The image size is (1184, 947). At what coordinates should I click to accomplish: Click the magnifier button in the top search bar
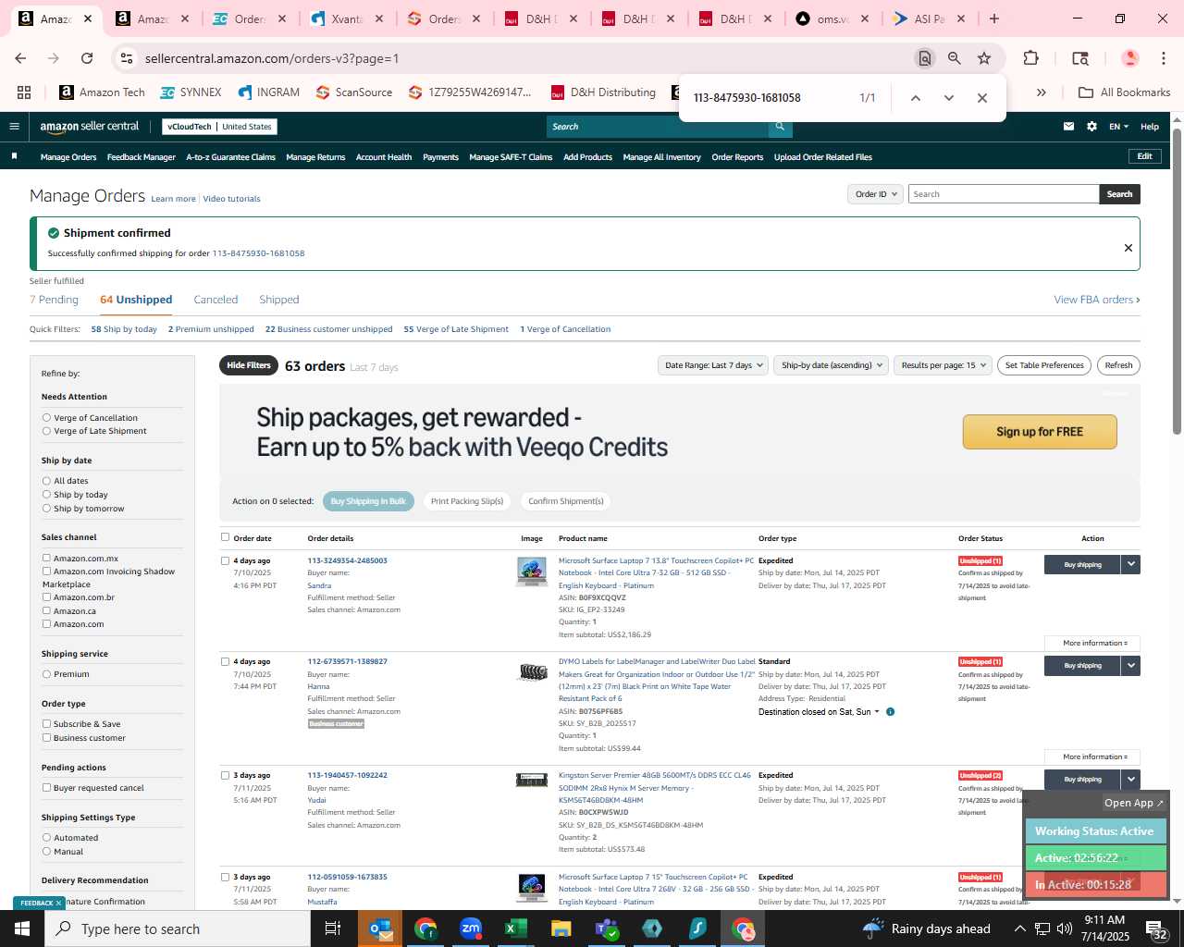pyautogui.click(x=780, y=127)
